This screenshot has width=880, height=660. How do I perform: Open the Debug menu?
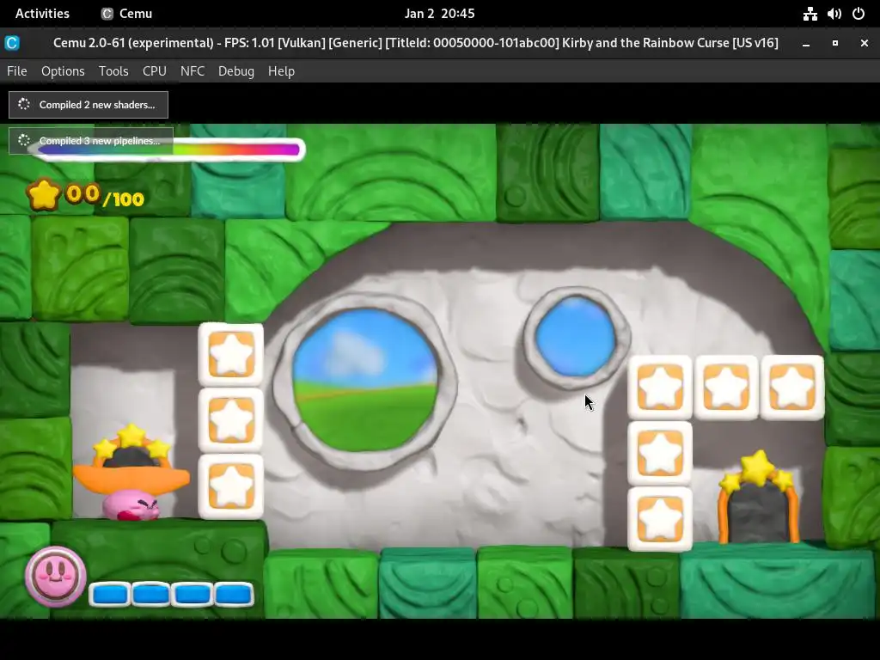pyautogui.click(x=236, y=71)
